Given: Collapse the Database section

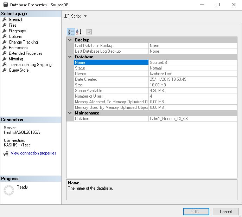Looking at the screenshot, I should (70, 57).
